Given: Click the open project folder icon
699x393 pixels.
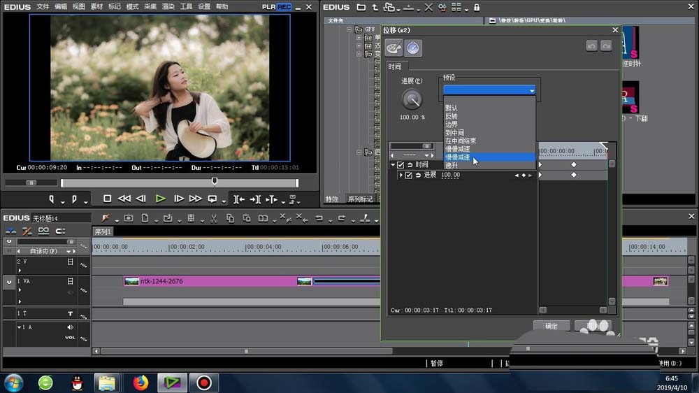Looking at the screenshot, I should pyautogui.click(x=168, y=218).
